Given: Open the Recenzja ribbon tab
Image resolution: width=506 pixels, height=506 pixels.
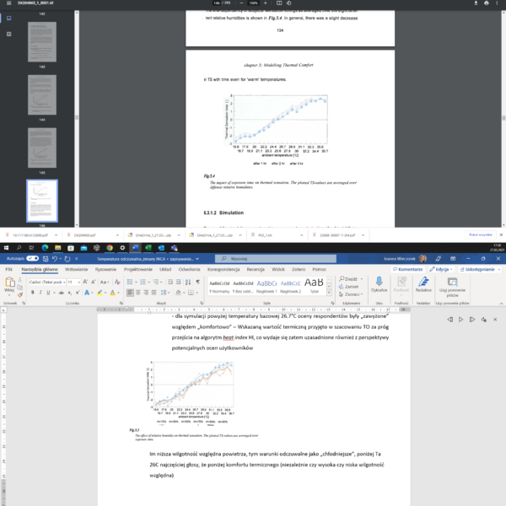Looking at the screenshot, I should coord(256,269).
